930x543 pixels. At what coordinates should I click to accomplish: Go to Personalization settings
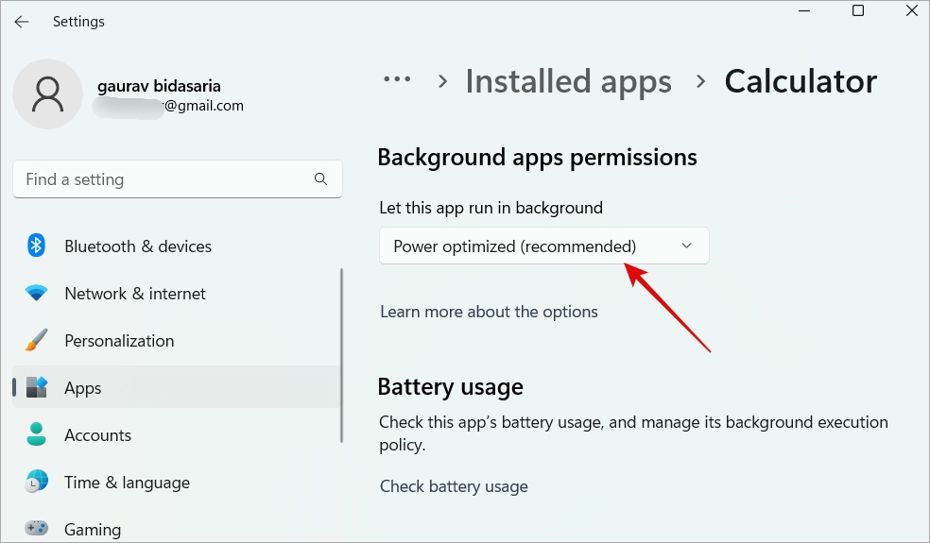[119, 341]
